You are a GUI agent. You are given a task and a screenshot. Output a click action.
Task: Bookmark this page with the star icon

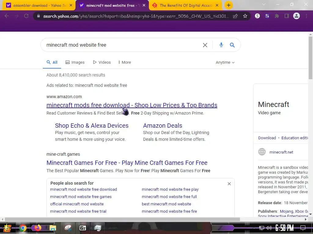point(245,16)
